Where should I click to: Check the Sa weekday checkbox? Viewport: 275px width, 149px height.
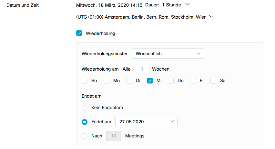213,81
